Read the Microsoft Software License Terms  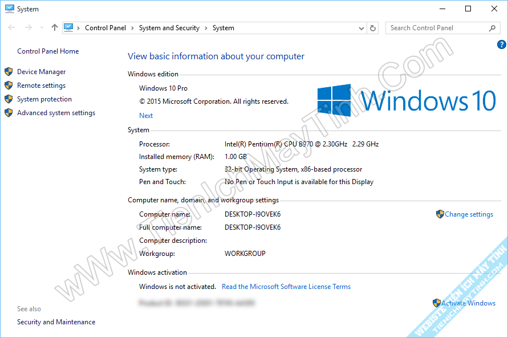286,287
